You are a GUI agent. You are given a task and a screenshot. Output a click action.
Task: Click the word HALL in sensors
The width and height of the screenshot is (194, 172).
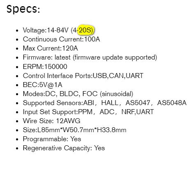[x=110, y=103]
